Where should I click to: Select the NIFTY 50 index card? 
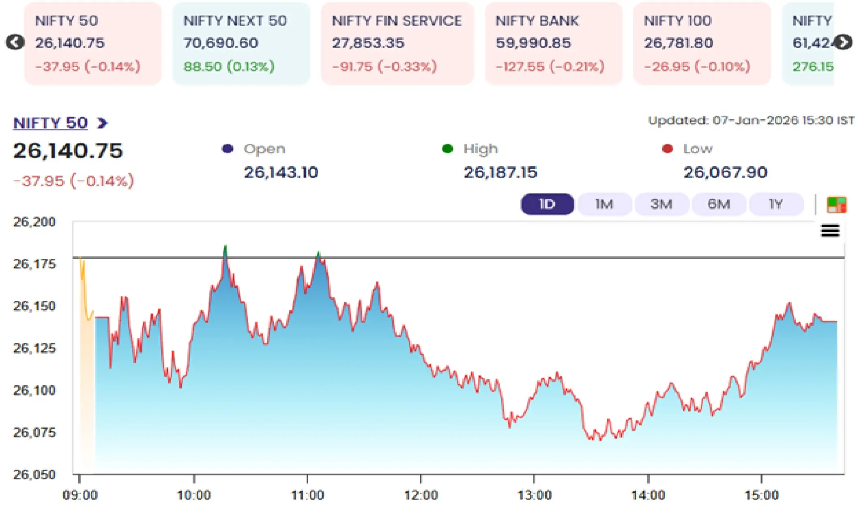(x=92, y=43)
